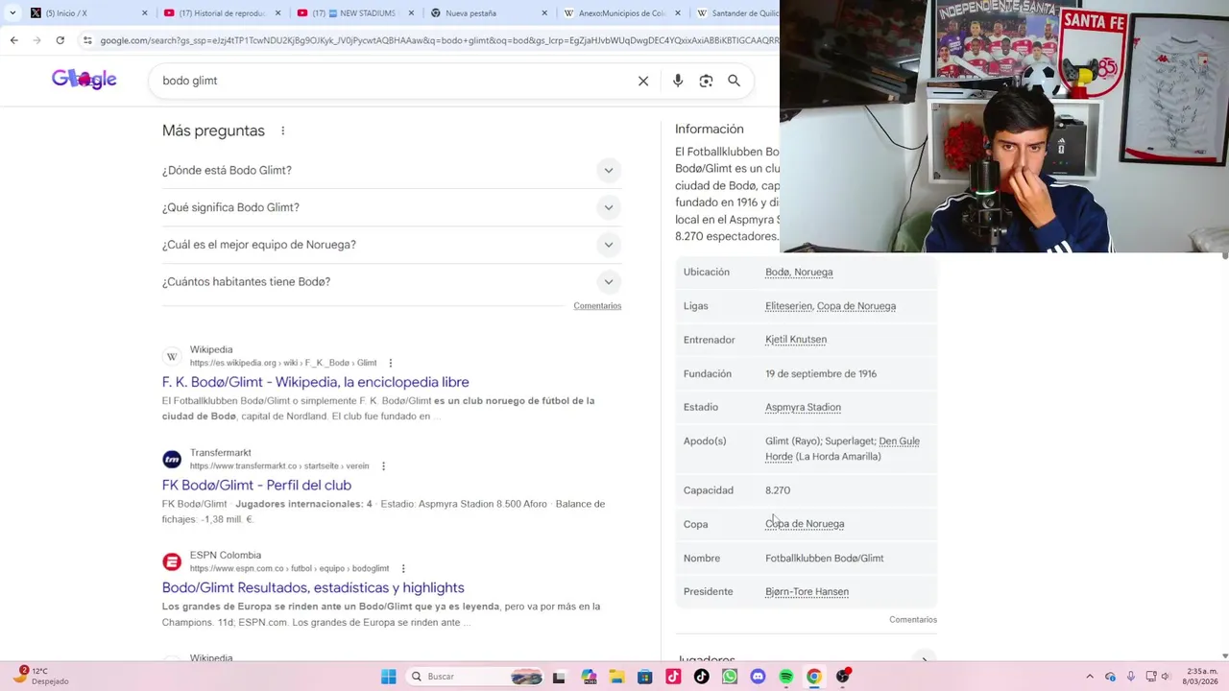1229x691 pixels.
Task: Reload the page with the refresh icon
Action: point(60,40)
